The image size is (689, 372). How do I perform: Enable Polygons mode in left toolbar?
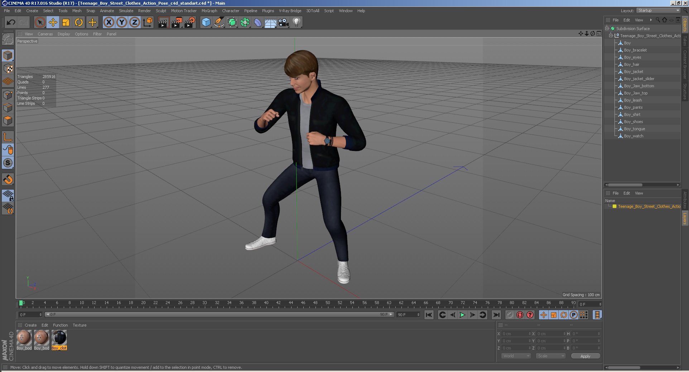(x=8, y=121)
